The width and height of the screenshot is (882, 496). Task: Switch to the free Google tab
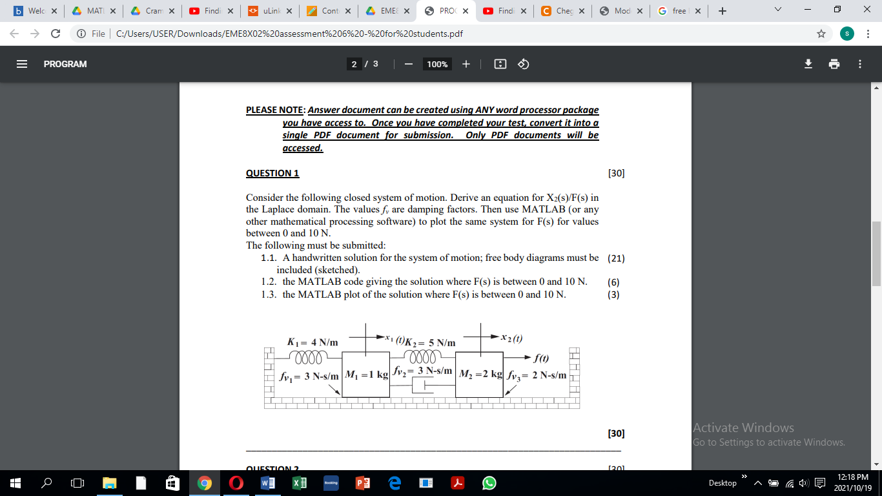click(x=679, y=11)
